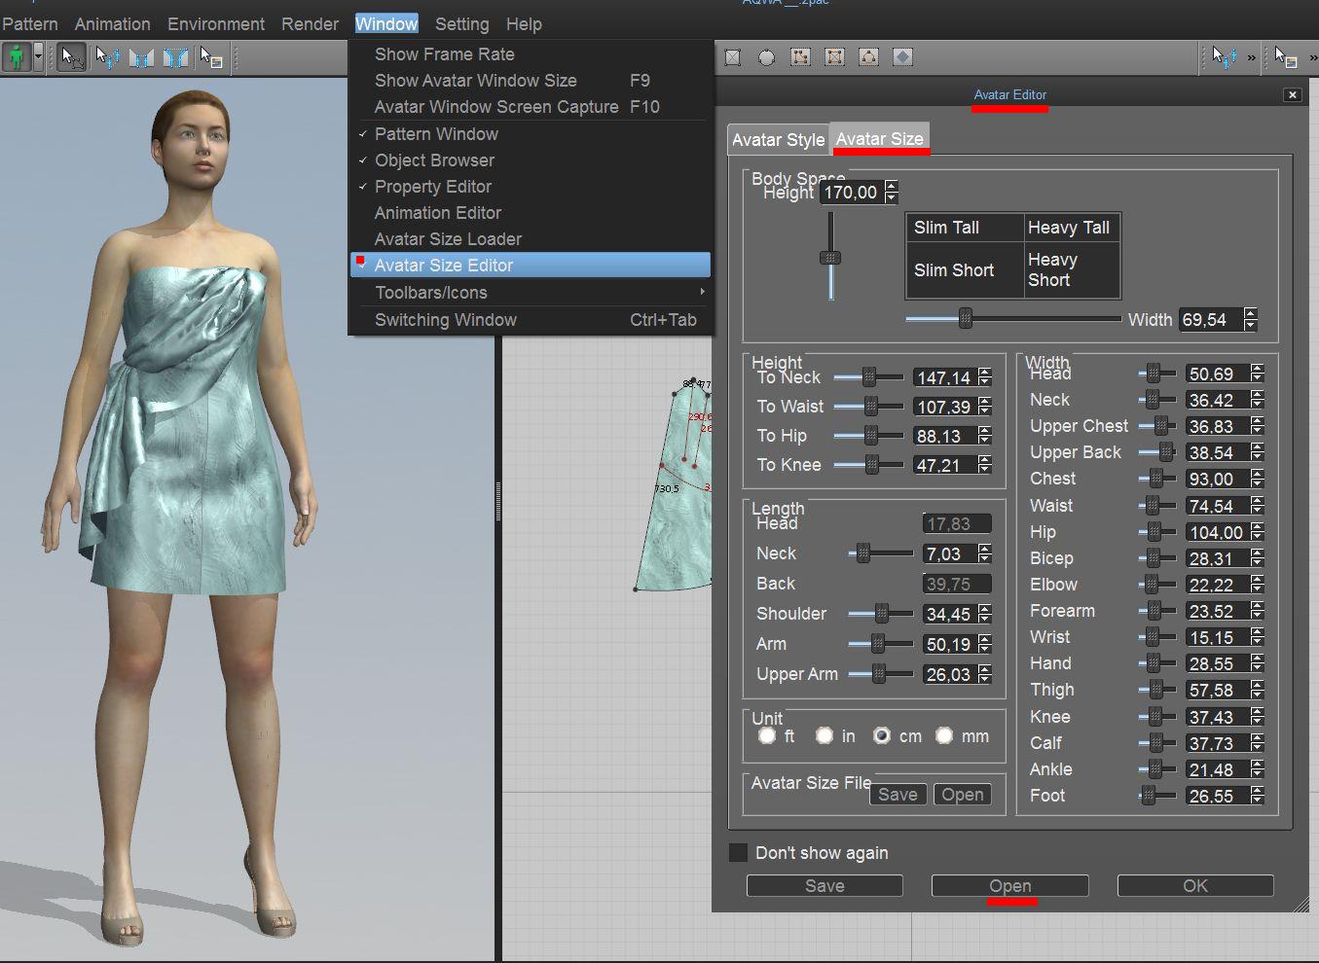
Task: Select the cm unit radio button
Action: tap(882, 735)
